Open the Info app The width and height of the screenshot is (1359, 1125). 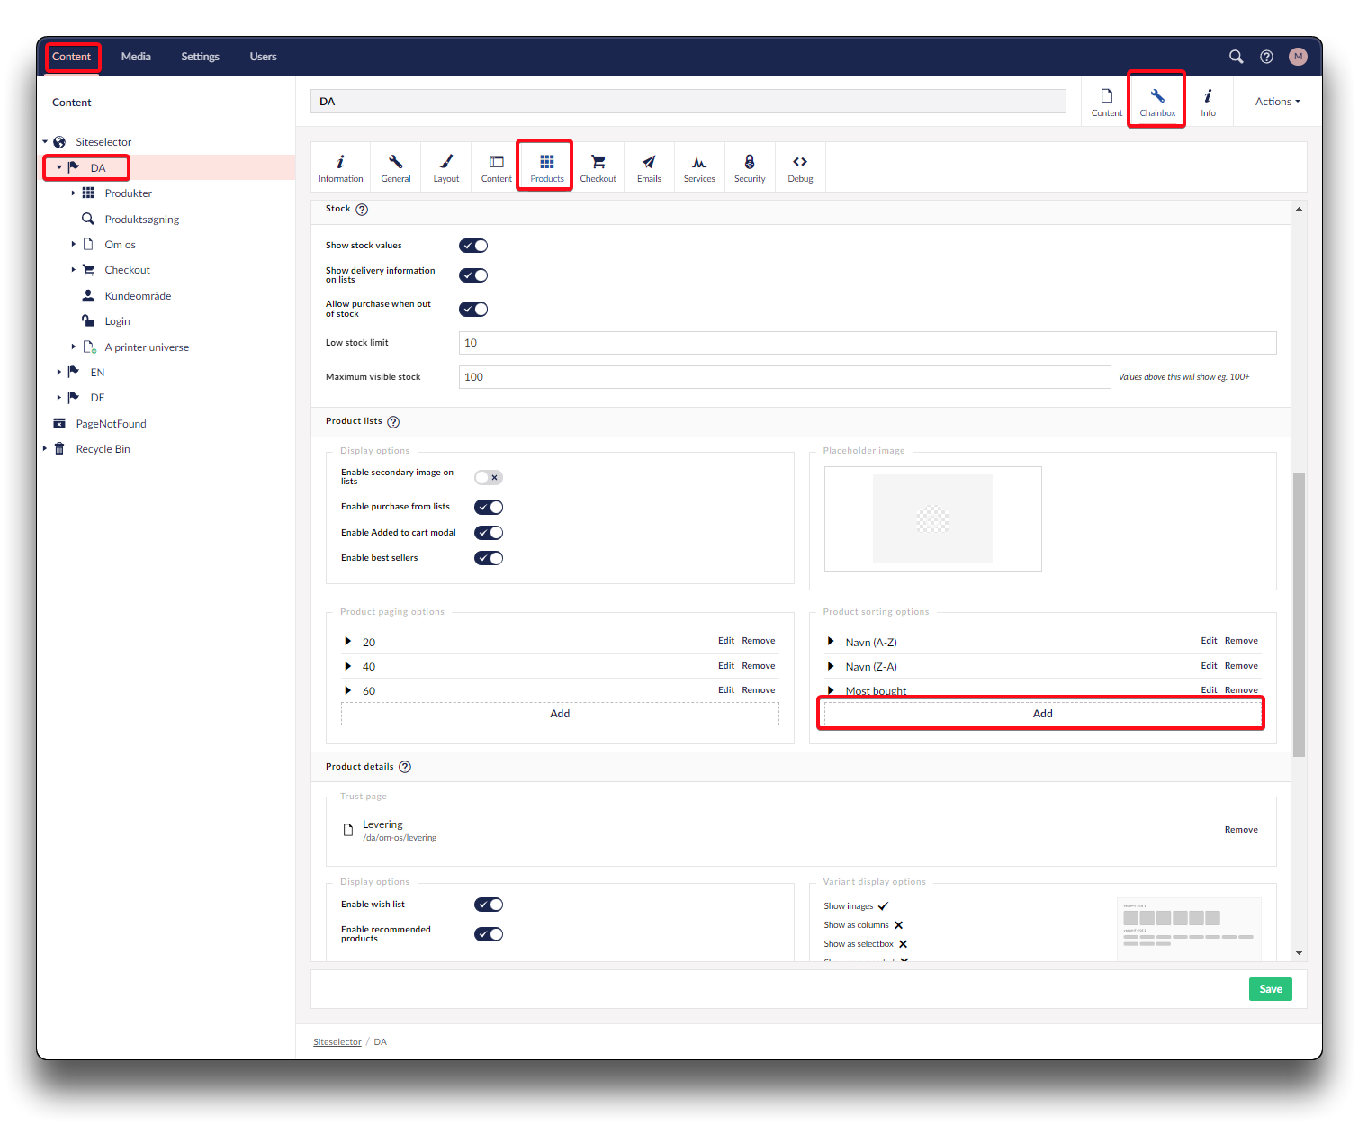pyautogui.click(x=1208, y=102)
